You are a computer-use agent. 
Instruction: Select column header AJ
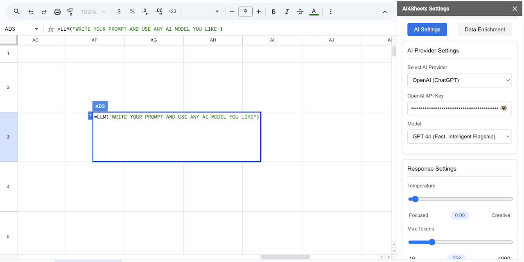[332, 40]
